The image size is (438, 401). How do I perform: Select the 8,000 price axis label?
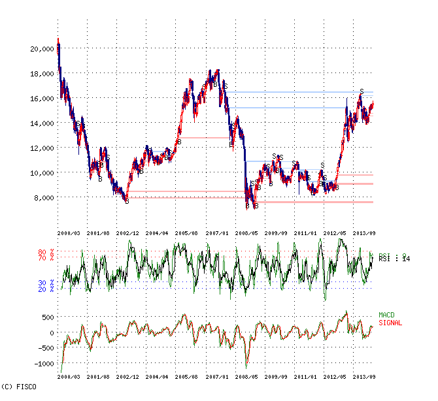44,198
